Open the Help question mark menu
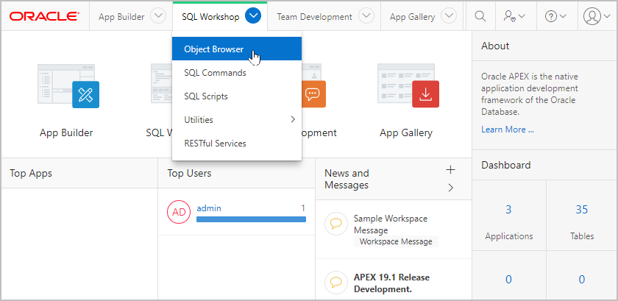The height and width of the screenshot is (301, 618). [555, 17]
